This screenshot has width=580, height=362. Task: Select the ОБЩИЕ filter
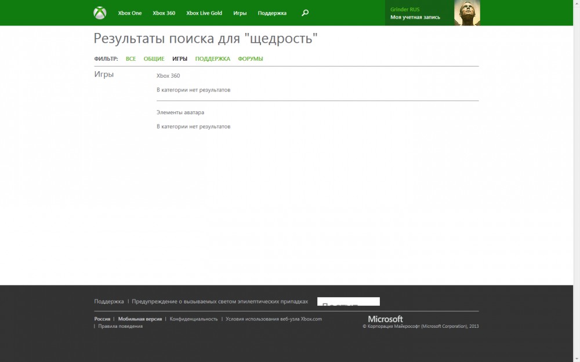coord(154,58)
